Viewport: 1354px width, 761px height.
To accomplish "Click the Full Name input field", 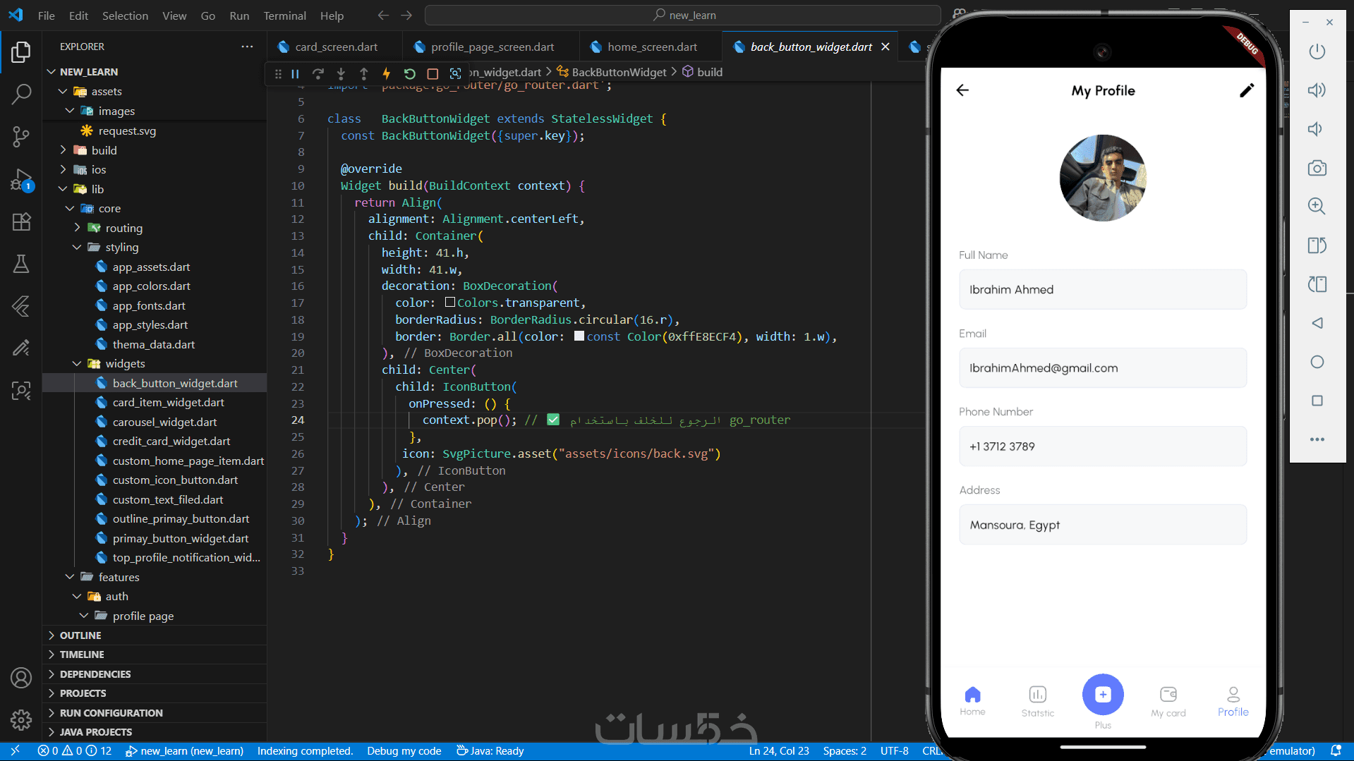I will point(1102,290).
